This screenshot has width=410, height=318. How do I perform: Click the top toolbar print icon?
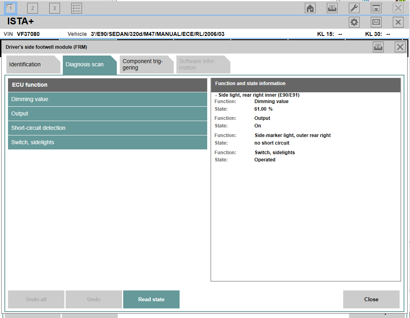click(x=332, y=8)
